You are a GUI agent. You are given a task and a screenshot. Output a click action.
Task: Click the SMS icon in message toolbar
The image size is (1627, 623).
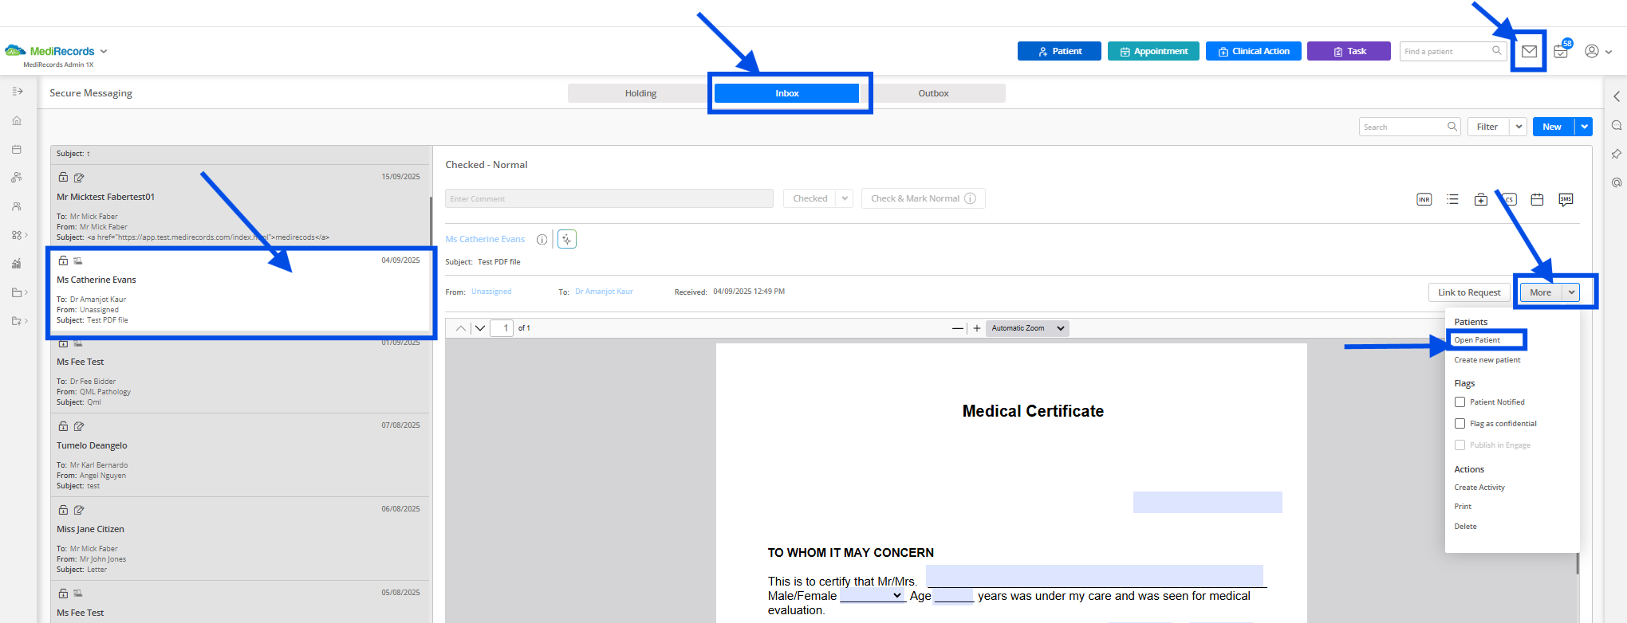coord(1566,199)
